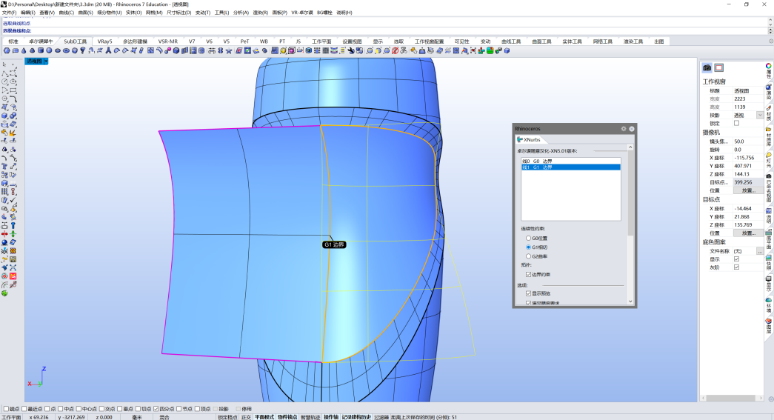774x420 pixels.
Task: Toggle 锁定格点 in status bar
Action: [x=227, y=417]
